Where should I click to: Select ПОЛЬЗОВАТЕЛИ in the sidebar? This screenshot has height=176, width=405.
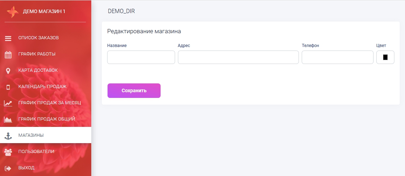[36, 152]
